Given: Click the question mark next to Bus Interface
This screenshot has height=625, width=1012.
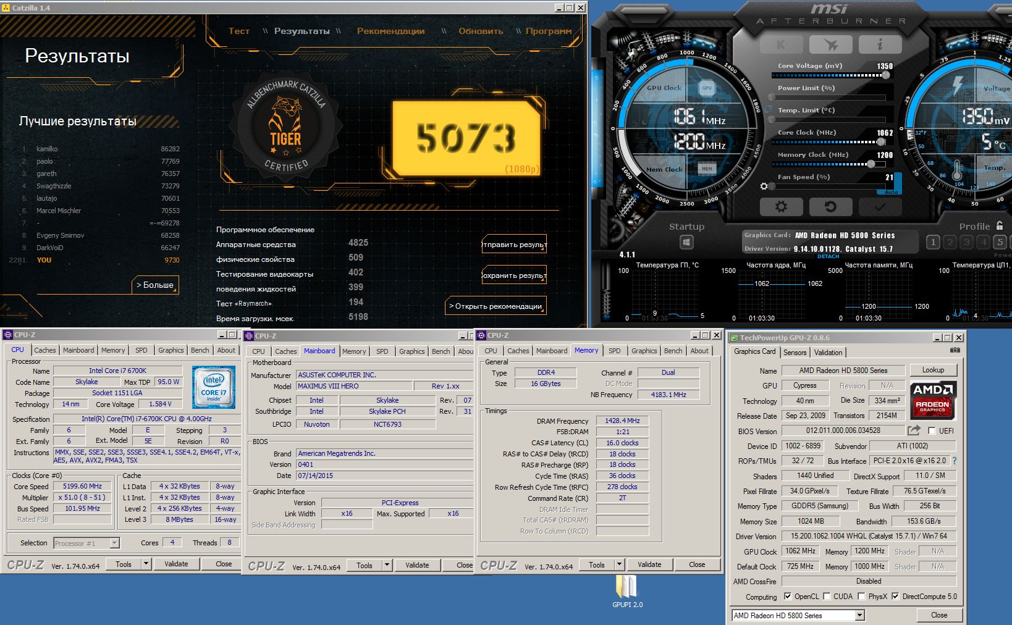Looking at the screenshot, I should coord(955,461).
